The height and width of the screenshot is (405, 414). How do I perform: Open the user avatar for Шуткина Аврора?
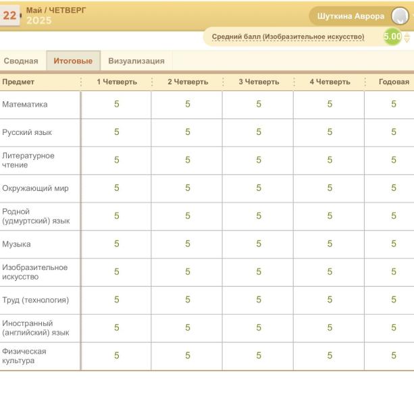coord(400,16)
